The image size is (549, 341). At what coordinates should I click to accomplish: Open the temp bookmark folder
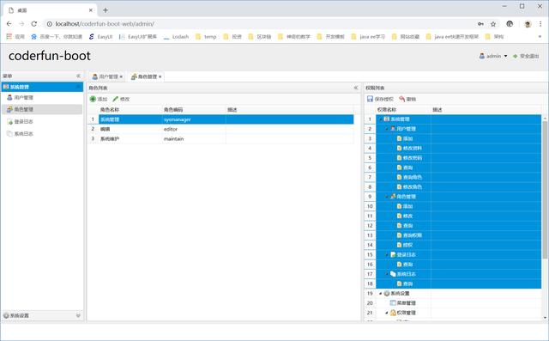coord(206,36)
